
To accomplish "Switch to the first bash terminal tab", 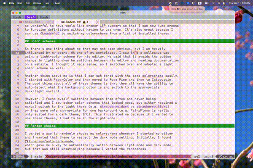I will pos(17,17).
